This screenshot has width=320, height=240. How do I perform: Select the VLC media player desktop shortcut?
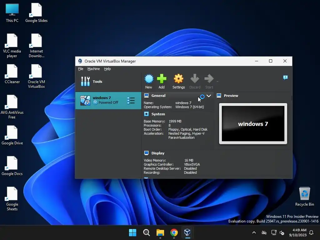(x=12, y=46)
